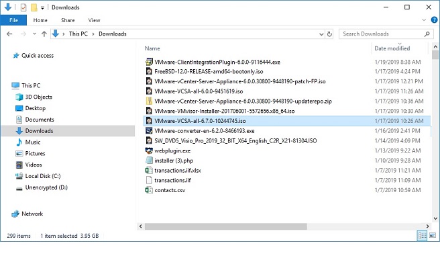Image resolution: width=440 pixels, height=260 pixels.
Task: Select This PC in navigation pane
Action: [31, 85]
